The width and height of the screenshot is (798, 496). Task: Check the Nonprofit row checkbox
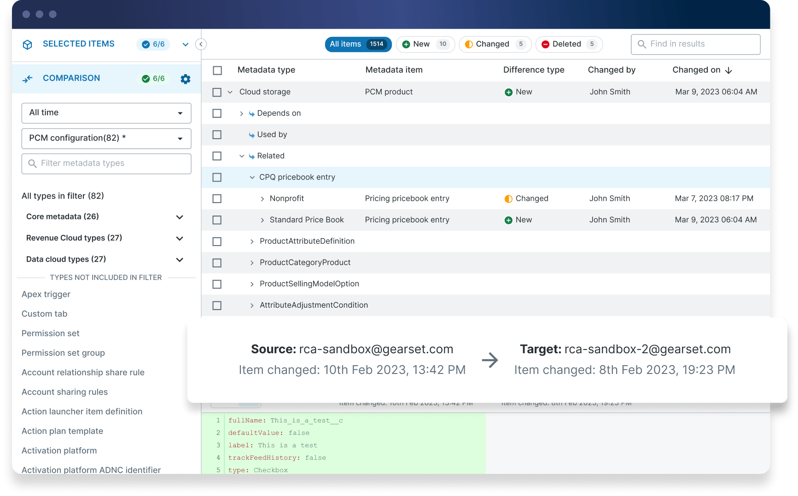[217, 198]
